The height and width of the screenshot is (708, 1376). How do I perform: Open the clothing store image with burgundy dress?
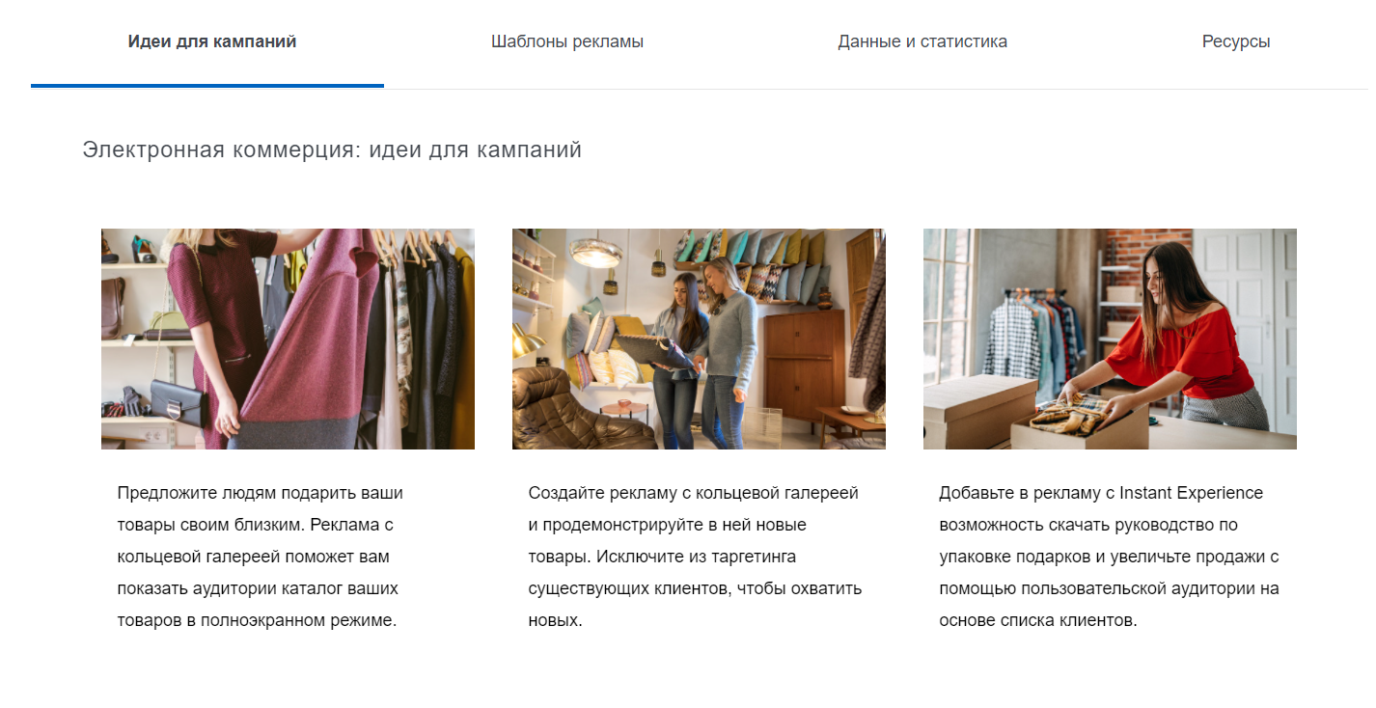pyautogui.click(x=288, y=339)
